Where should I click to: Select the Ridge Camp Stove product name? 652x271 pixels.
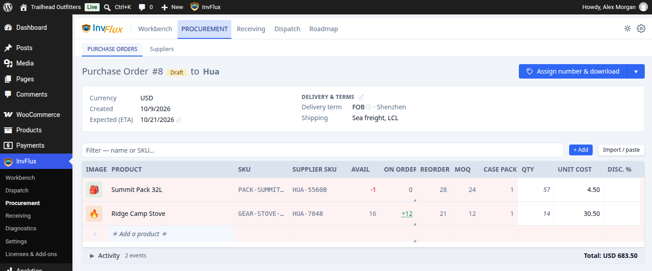(138, 214)
